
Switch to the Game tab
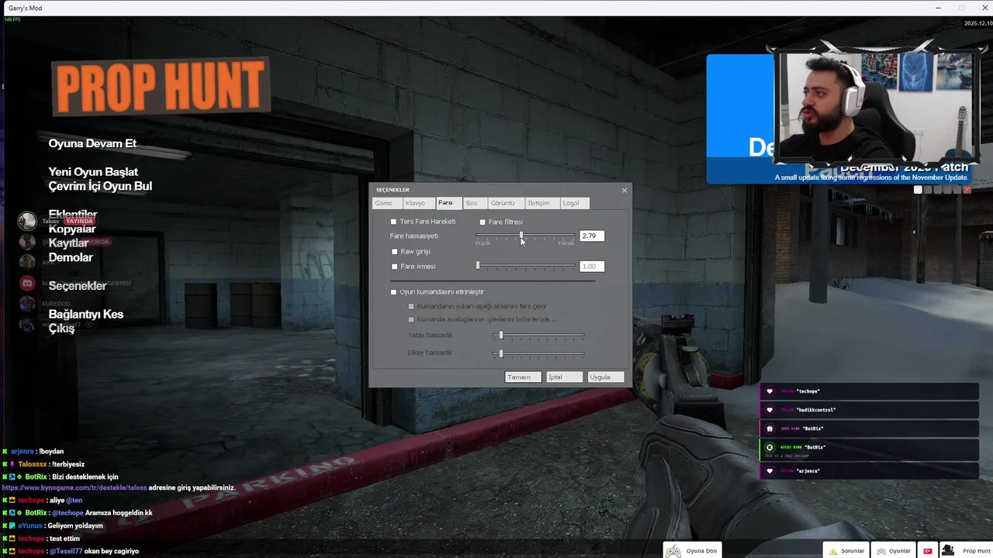(x=386, y=203)
